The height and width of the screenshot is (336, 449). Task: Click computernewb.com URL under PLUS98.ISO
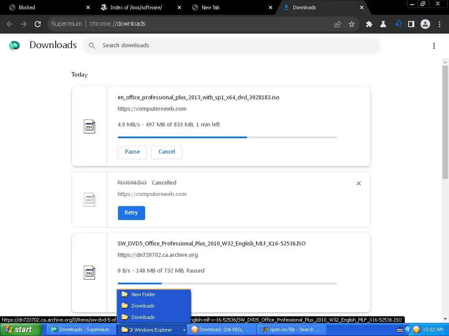(152, 194)
